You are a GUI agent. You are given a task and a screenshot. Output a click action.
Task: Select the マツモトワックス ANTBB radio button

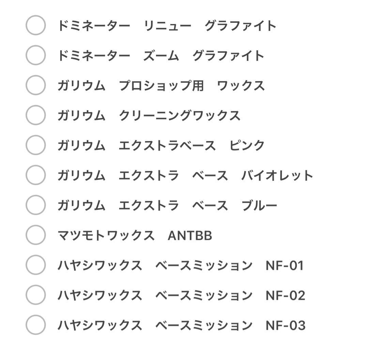pos(35,235)
